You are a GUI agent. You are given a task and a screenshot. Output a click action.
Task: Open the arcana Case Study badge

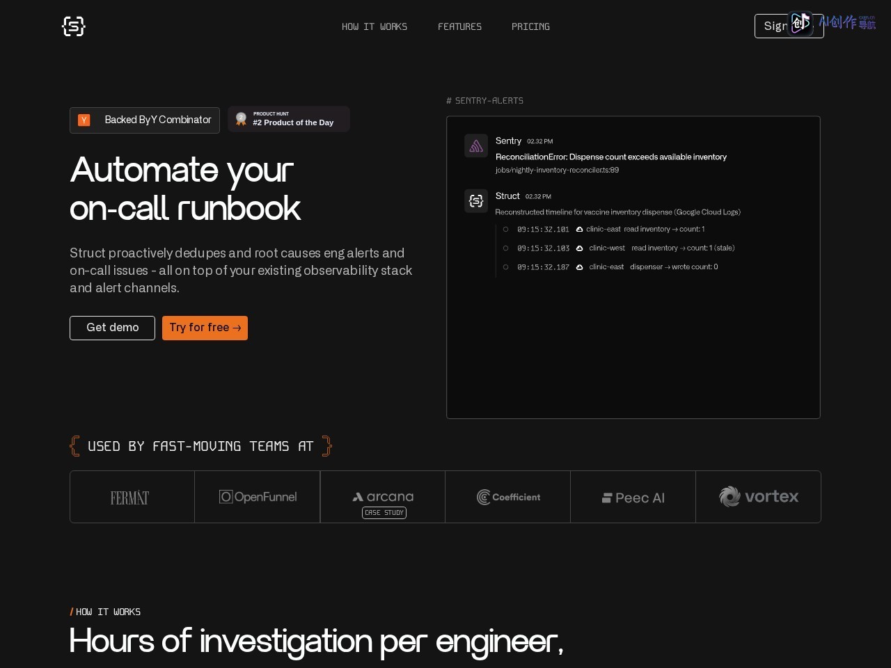pos(384,513)
